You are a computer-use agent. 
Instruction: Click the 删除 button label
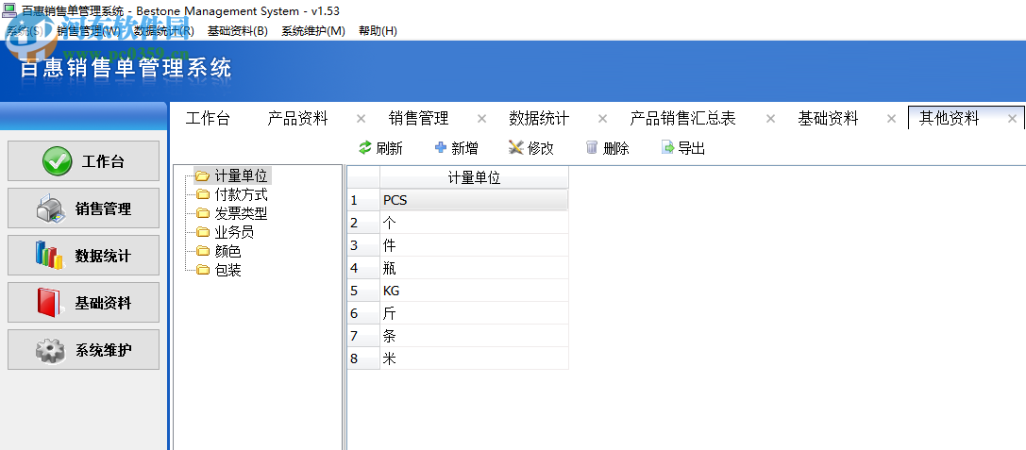point(615,148)
